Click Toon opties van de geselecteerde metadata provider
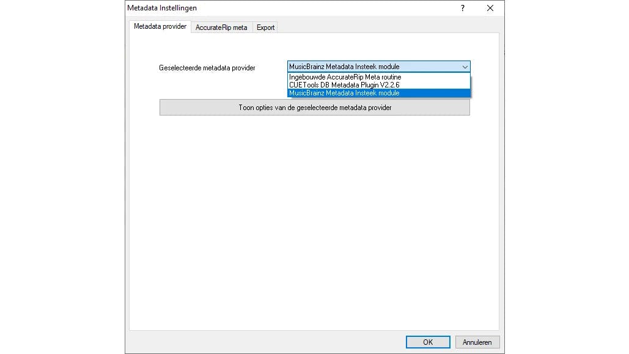The height and width of the screenshot is (354, 629). (x=315, y=108)
